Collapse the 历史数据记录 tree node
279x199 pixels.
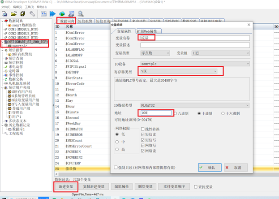[x=2, y=125]
